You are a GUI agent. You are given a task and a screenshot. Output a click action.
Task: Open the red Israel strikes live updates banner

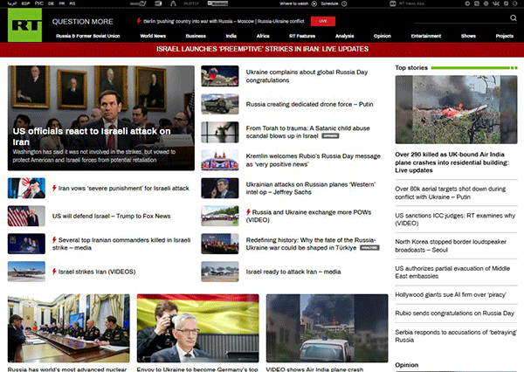[262, 49]
